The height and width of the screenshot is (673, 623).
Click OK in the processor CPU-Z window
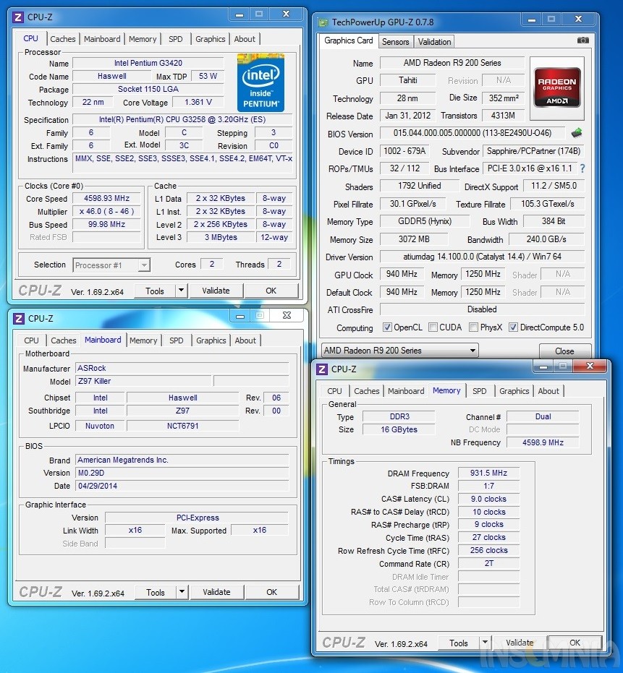pyautogui.click(x=271, y=291)
